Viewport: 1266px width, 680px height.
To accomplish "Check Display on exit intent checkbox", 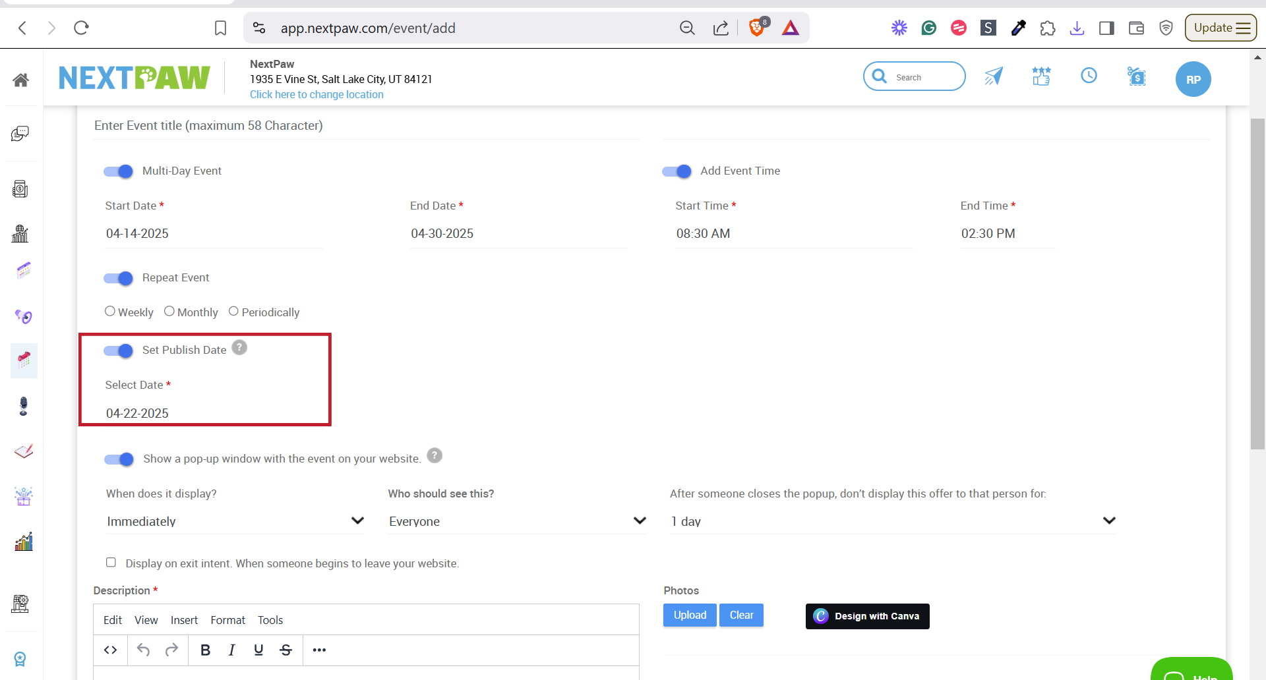I will (111, 562).
